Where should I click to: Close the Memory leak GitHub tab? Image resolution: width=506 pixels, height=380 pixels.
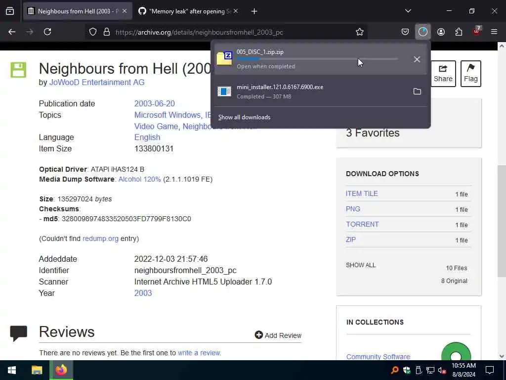236,11
